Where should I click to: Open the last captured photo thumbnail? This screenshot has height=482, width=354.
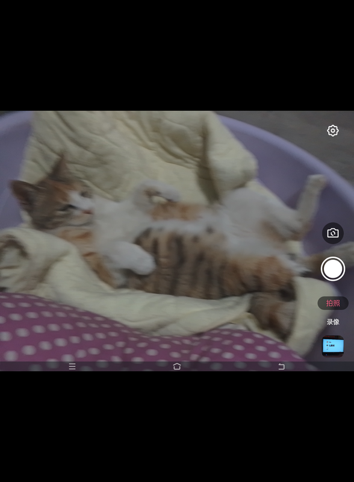point(333,346)
